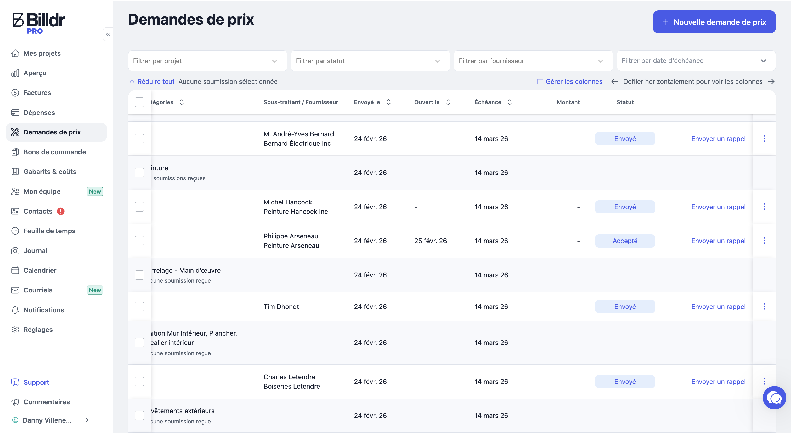
Task: Open the Filtrer par fournisseur dropdown
Action: pos(533,61)
